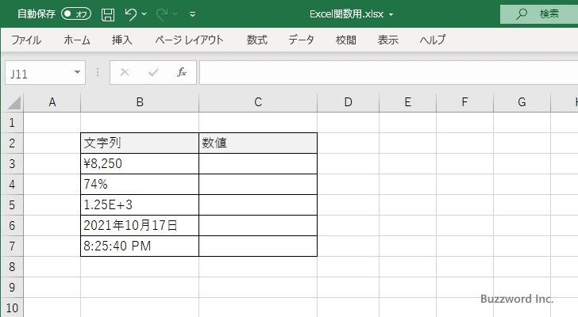Click the greyed Redo arrow icon

click(161, 14)
